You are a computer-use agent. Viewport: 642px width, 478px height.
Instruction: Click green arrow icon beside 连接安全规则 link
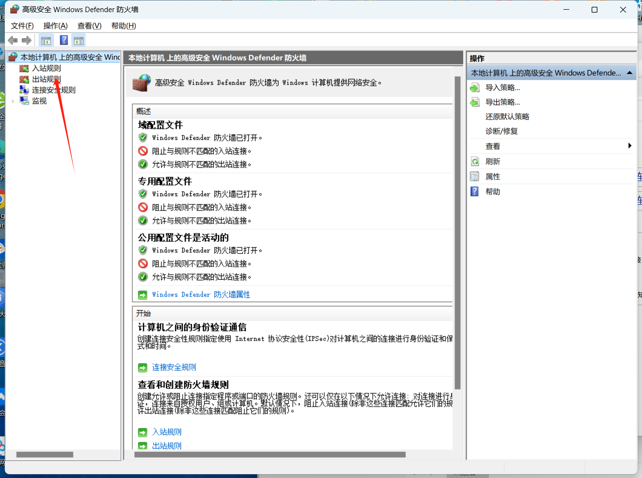142,368
